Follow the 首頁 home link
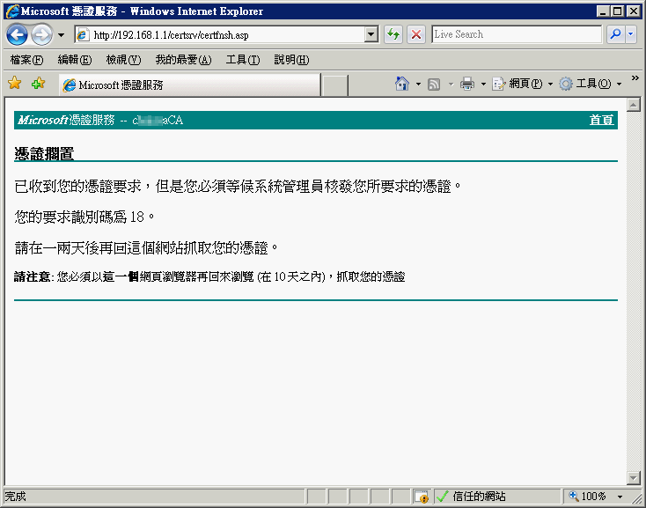This screenshot has width=646, height=508. click(x=601, y=120)
